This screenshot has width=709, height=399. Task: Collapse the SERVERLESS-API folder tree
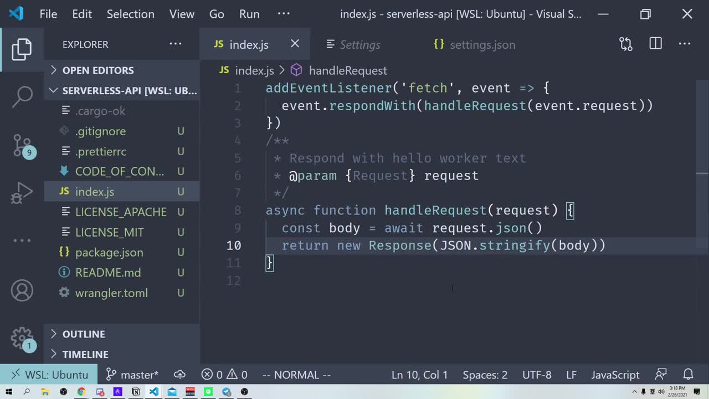click(x=54, y=90)
